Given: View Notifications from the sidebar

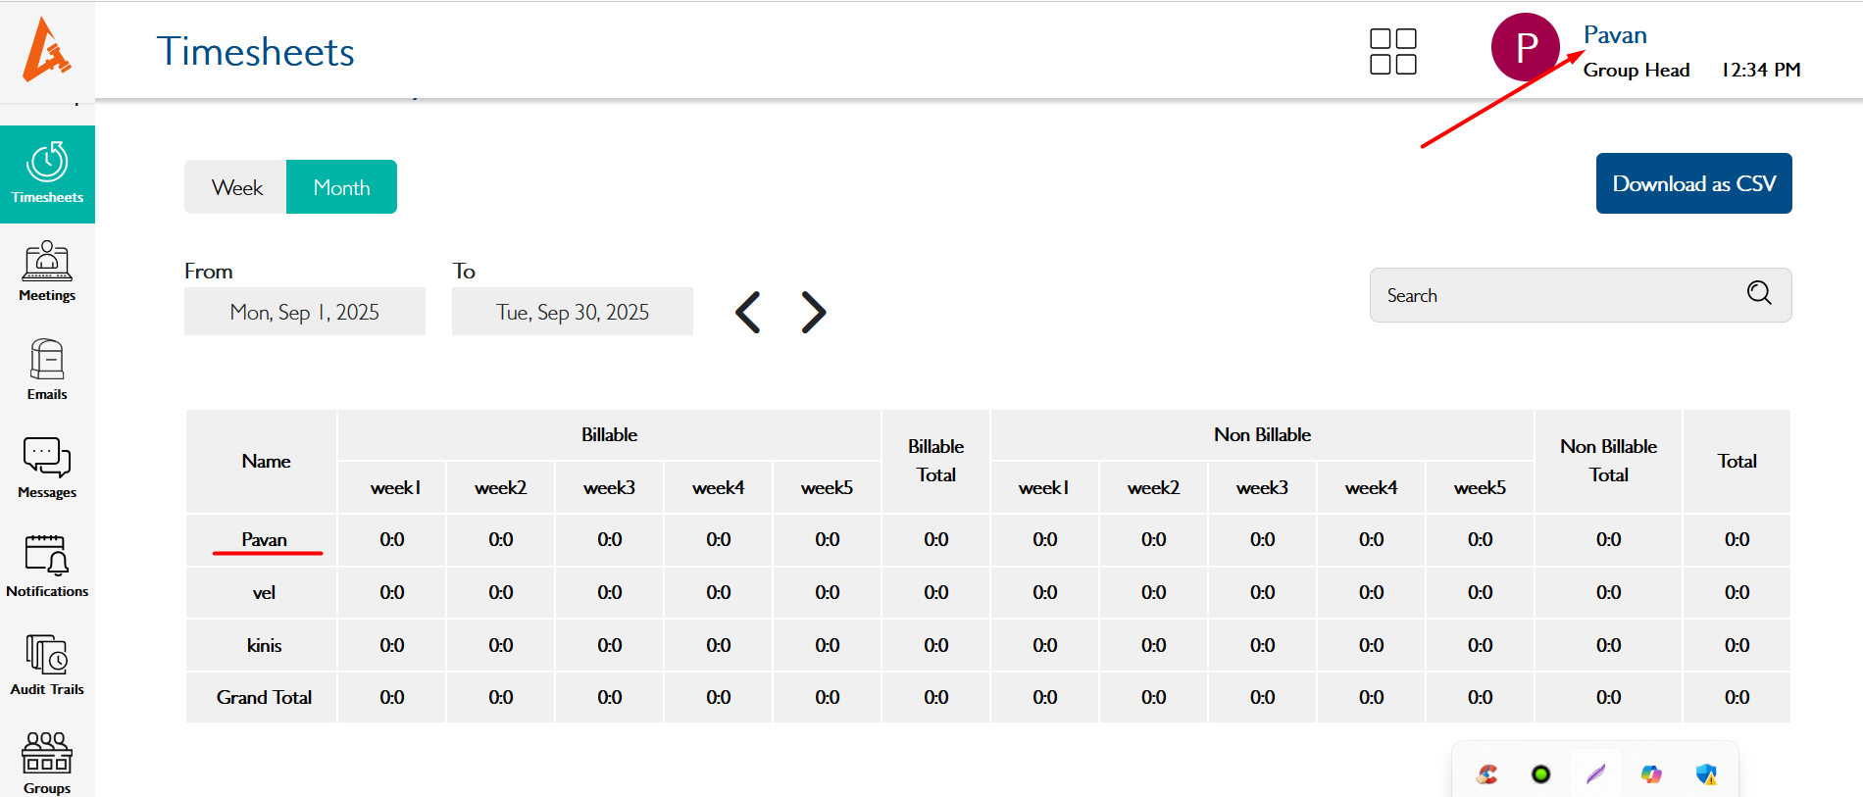Looking at the screenshot, I should coord(47,566).
